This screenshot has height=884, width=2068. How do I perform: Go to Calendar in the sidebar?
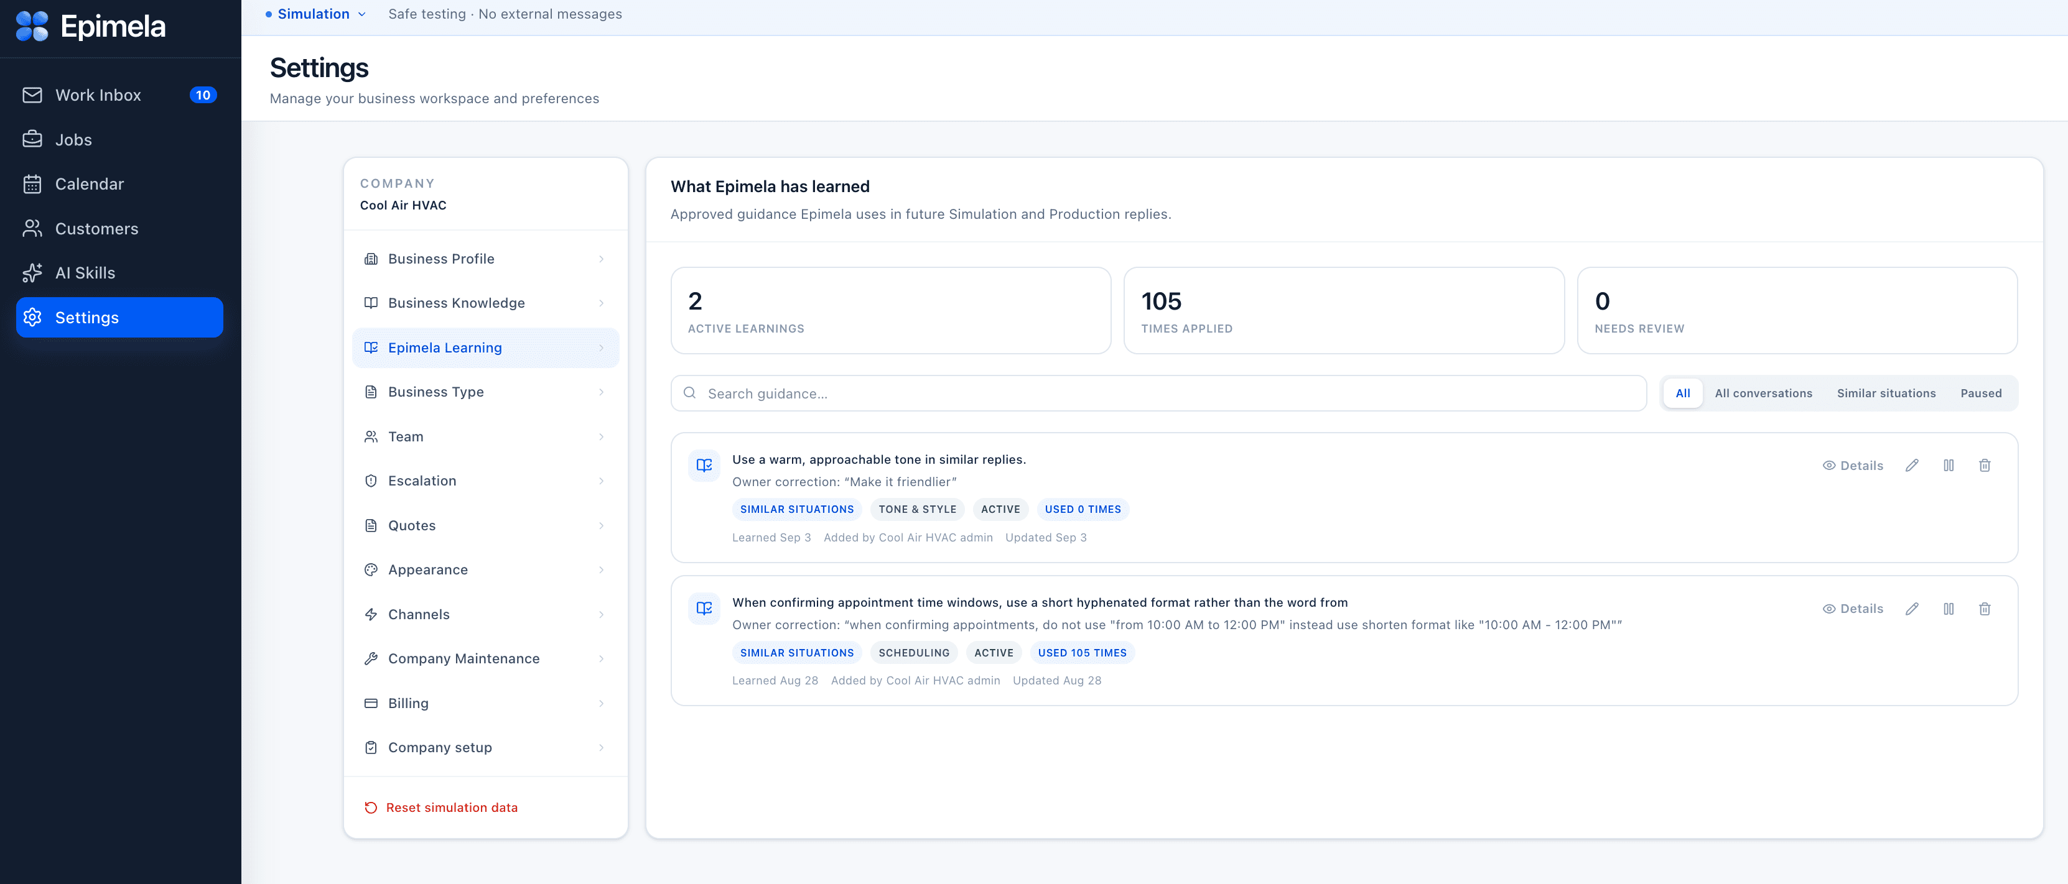tap(119, 183)
